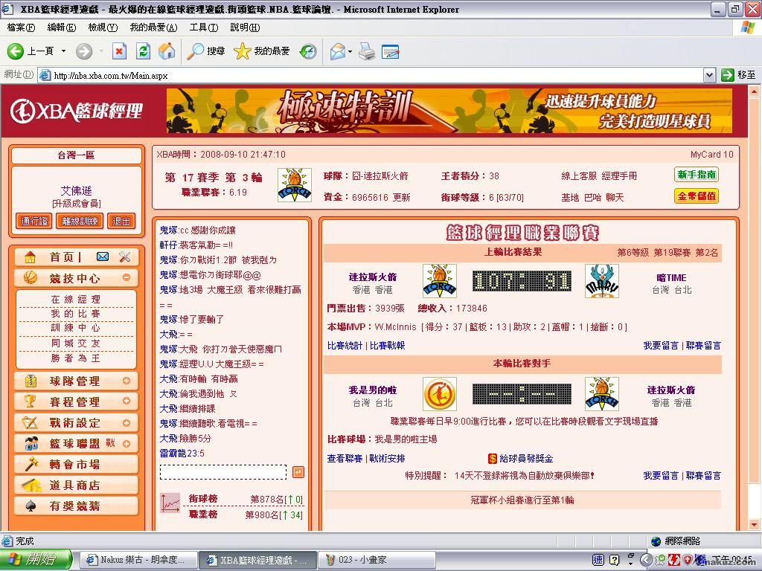The image size is (762, 571).
Task: Go to Home page via house icon
Action: pyautogui.click(x=167, y=51)
